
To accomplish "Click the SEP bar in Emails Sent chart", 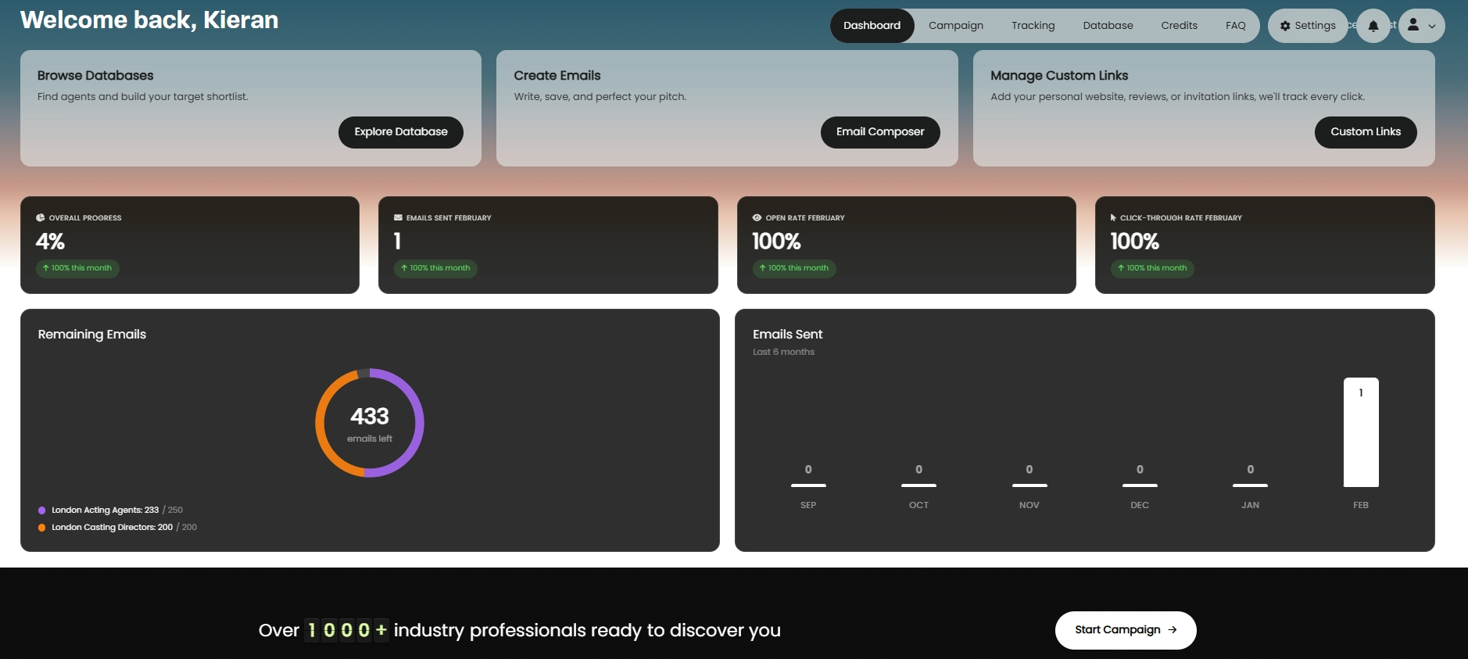I will [808, 485].
